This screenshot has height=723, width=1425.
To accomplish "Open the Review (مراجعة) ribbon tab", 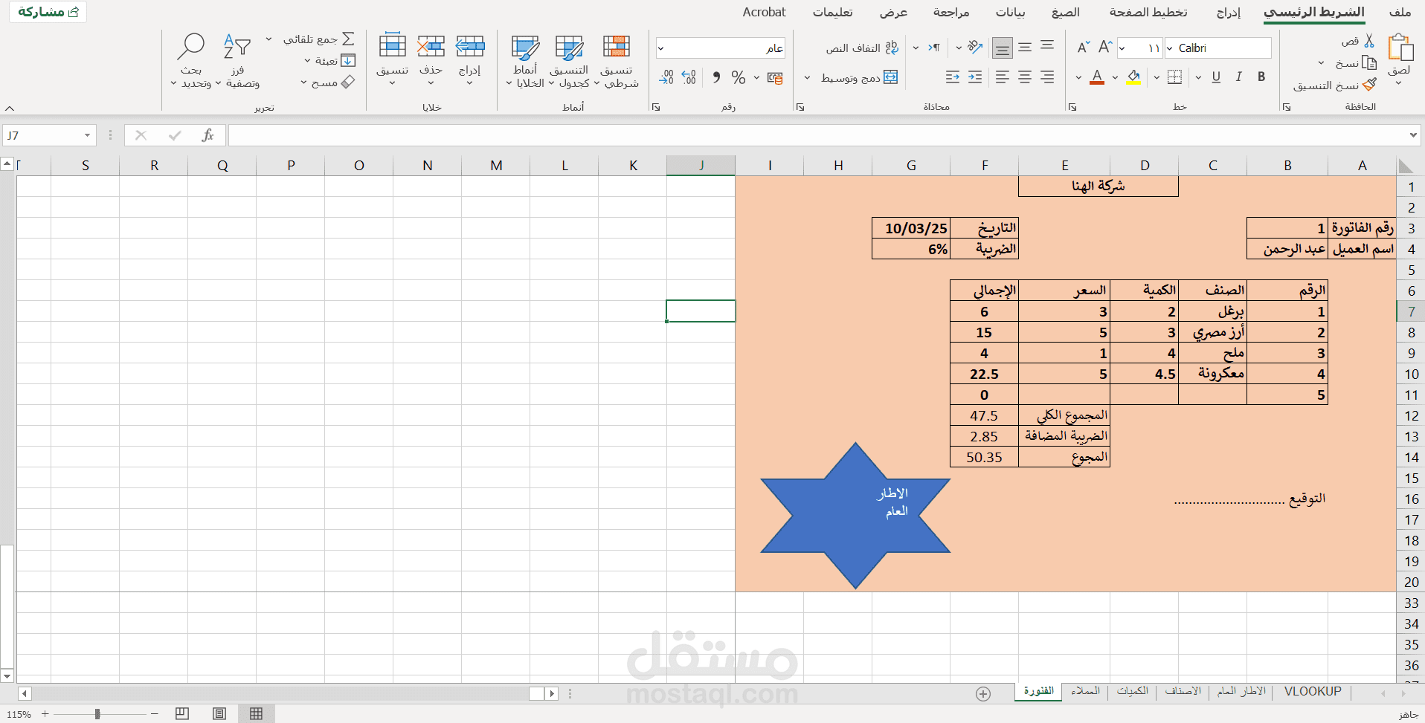I will pyautogui.click(x=951, y=12).
